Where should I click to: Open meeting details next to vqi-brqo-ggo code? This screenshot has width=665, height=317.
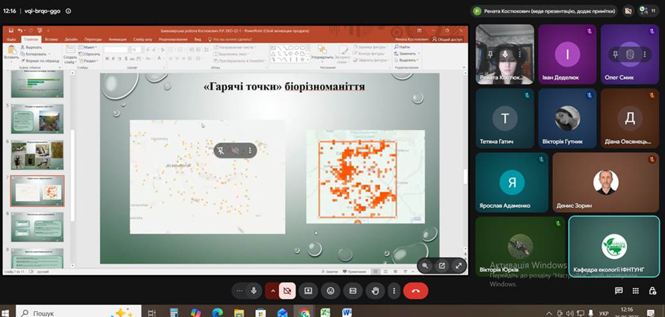tap(68, 11)
